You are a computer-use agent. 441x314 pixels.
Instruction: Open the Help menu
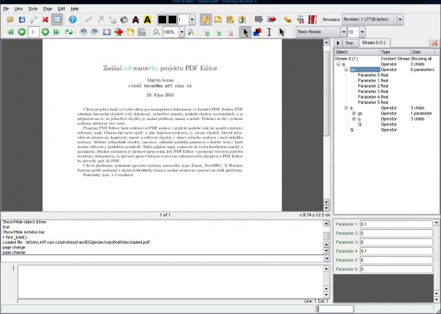pyautogui.click(x=74, y=9)
